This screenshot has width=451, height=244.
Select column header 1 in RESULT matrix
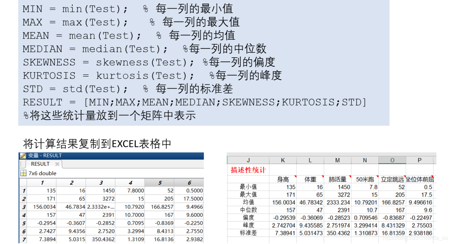click(42, 182)
